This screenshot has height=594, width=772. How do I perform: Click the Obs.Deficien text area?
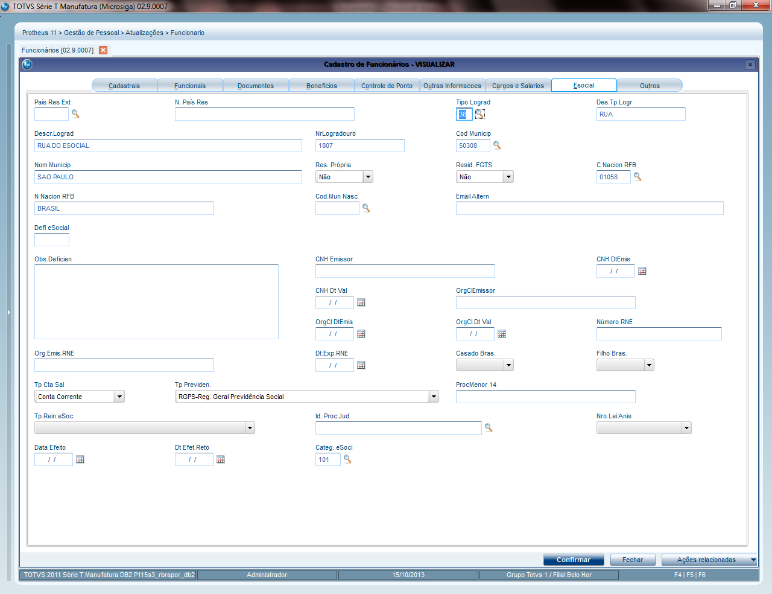(156, 302)
